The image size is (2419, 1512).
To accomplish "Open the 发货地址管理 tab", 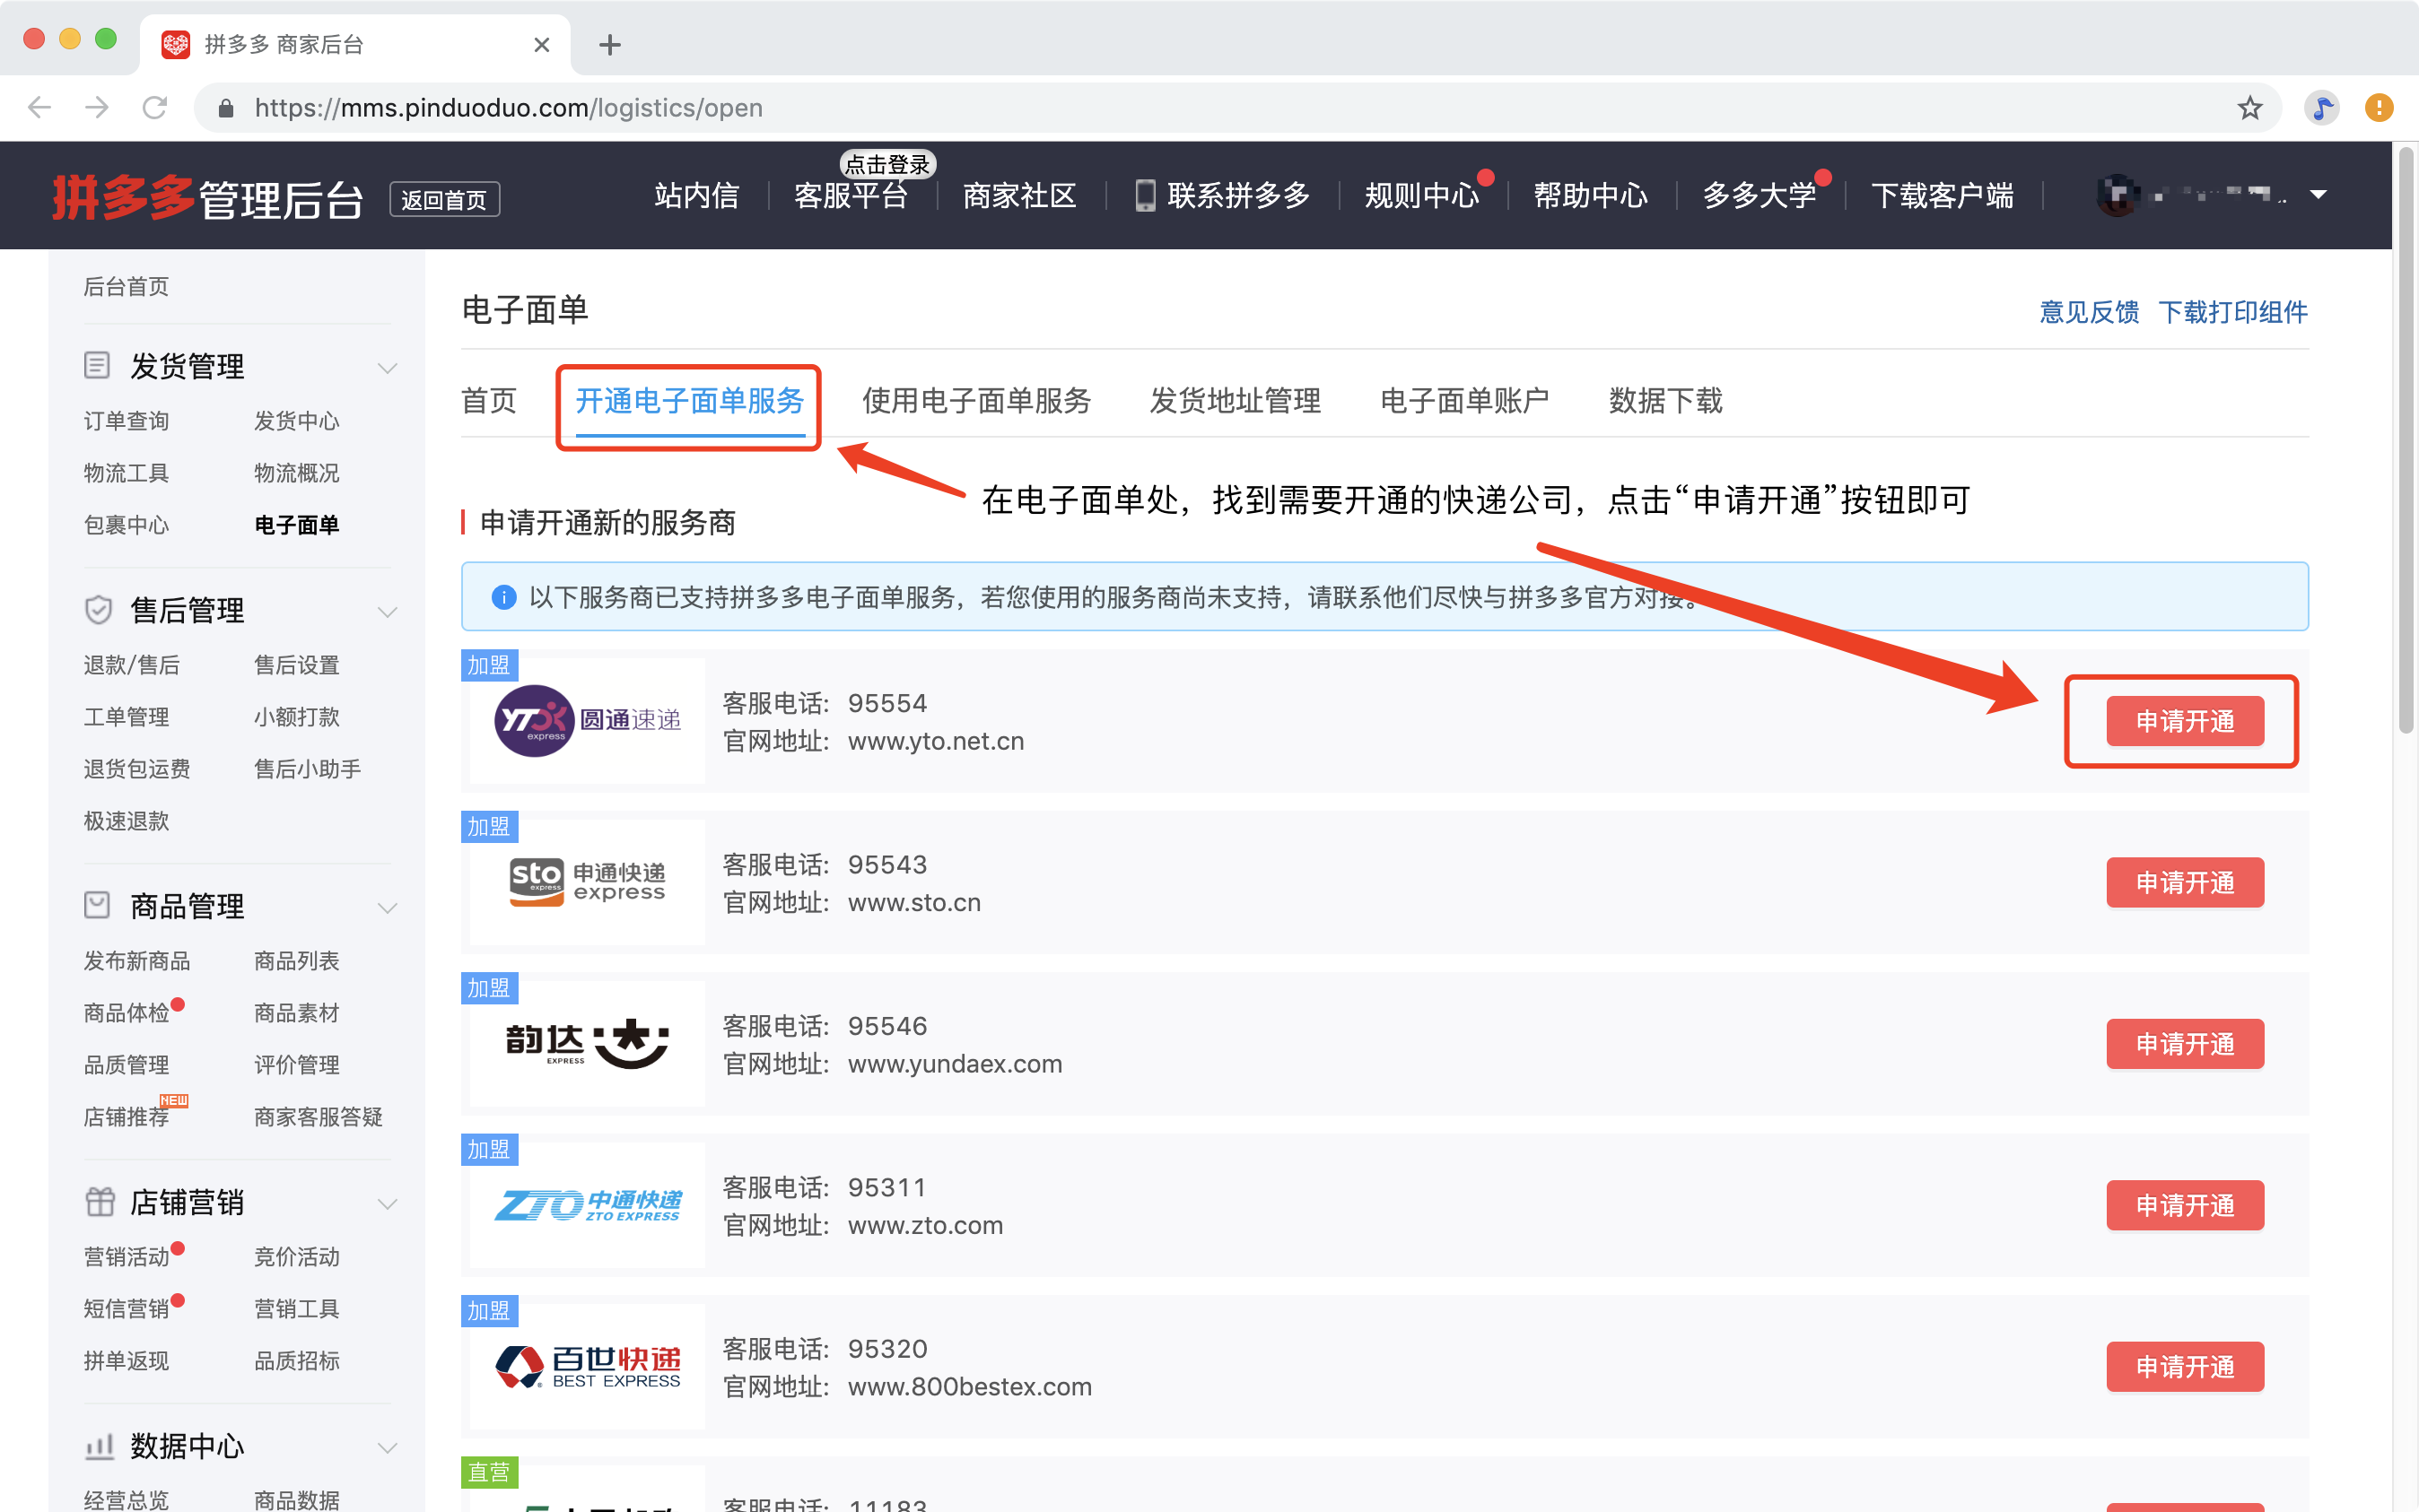I will pyautogui.click(x=1236, y=401).
